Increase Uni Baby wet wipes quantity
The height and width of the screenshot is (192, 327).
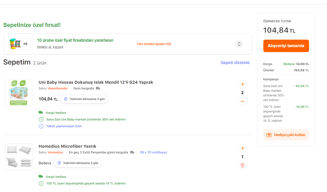pos(243,84)
